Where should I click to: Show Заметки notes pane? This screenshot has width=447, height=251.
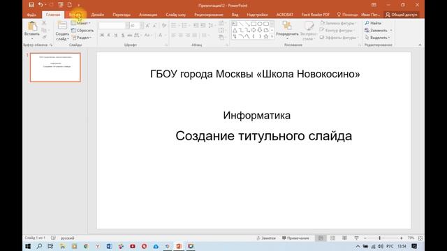266,238
